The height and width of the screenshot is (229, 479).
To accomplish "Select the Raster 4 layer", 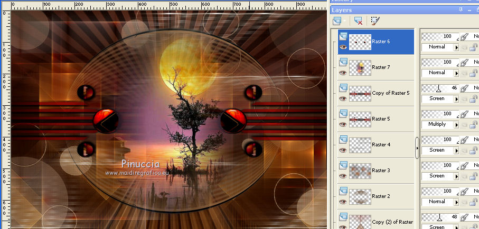I will click(x=375, y=145).
